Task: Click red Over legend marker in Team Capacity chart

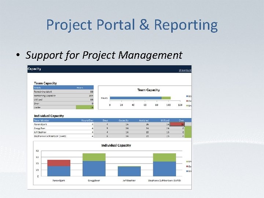Action: coord(187,101)
